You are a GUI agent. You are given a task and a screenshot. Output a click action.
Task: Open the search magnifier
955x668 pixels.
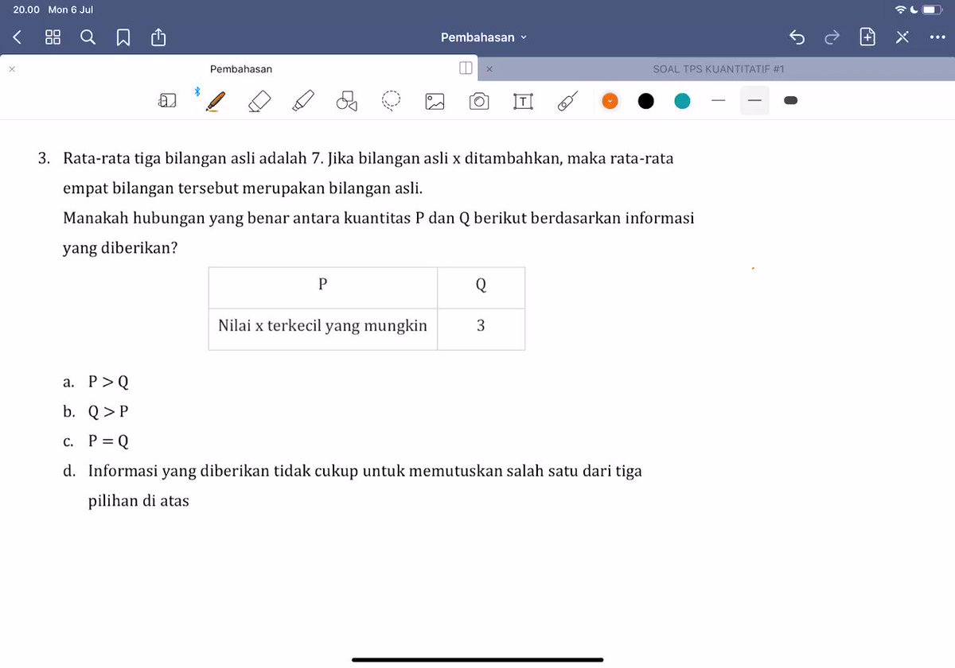88,37
